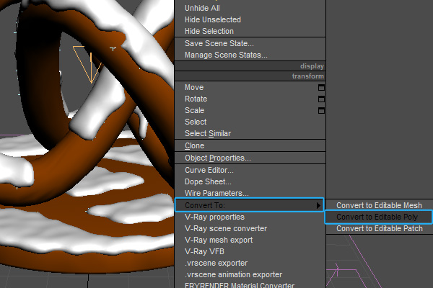Convert object to Editable Patch

coord(380,228)
